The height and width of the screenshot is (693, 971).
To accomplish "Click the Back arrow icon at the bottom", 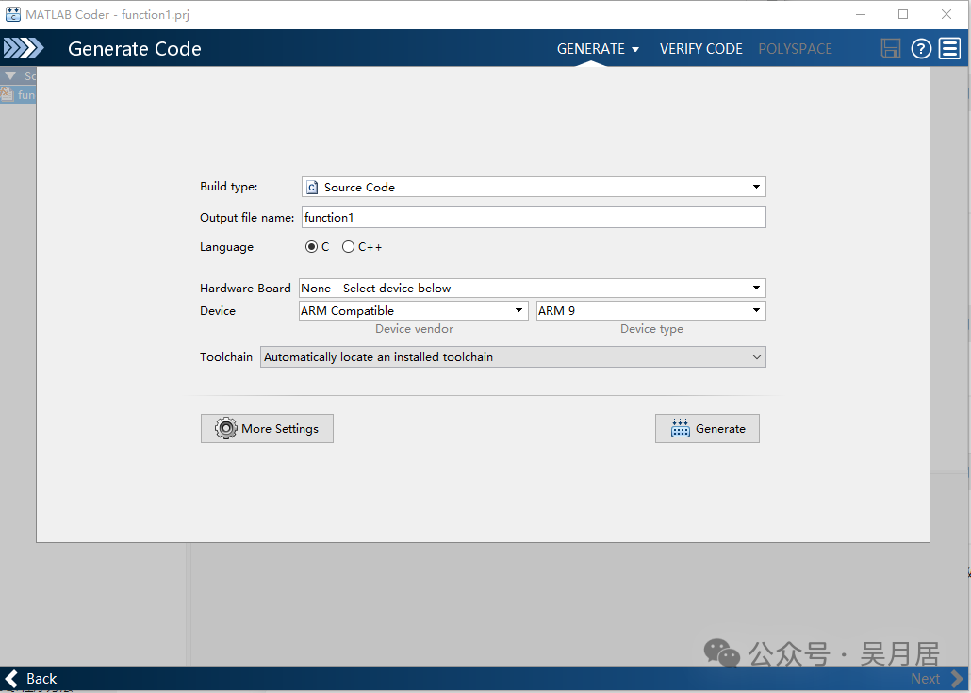I will (11, 679).
